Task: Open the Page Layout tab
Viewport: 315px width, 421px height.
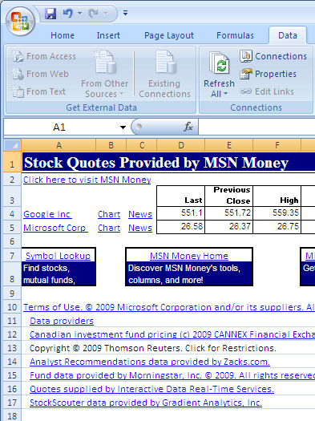Action: [x=169, y=35]
